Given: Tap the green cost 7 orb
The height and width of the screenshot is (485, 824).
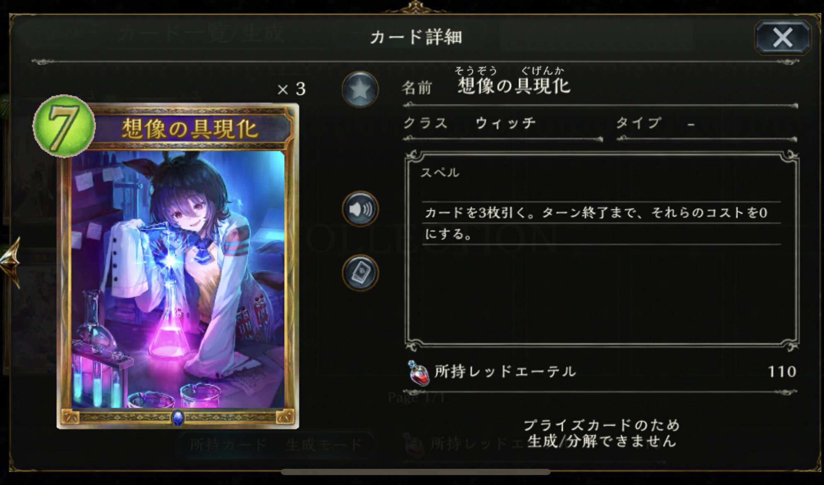Looking at the screenshot, I should [x=64, y=126].
